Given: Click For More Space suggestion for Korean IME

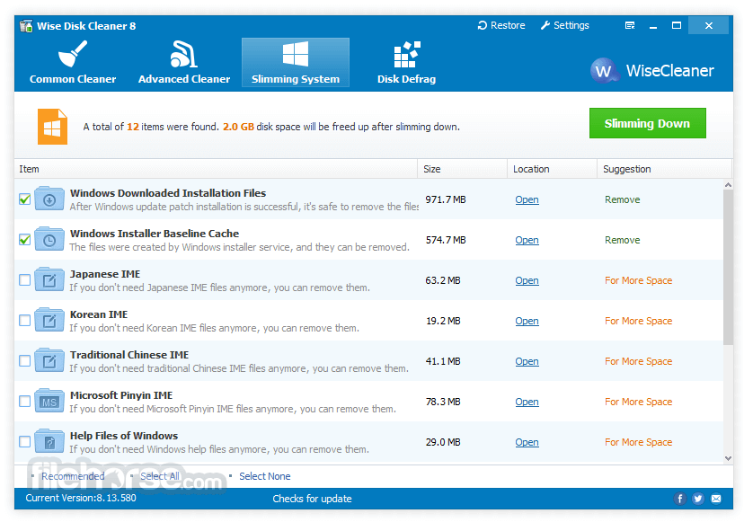Looking at the screenshot, I should [x=638, y=321].
